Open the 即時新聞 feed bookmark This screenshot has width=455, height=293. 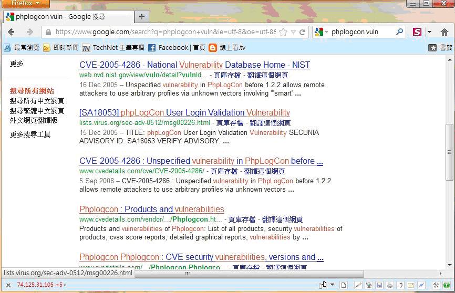[x=60, y=48]
